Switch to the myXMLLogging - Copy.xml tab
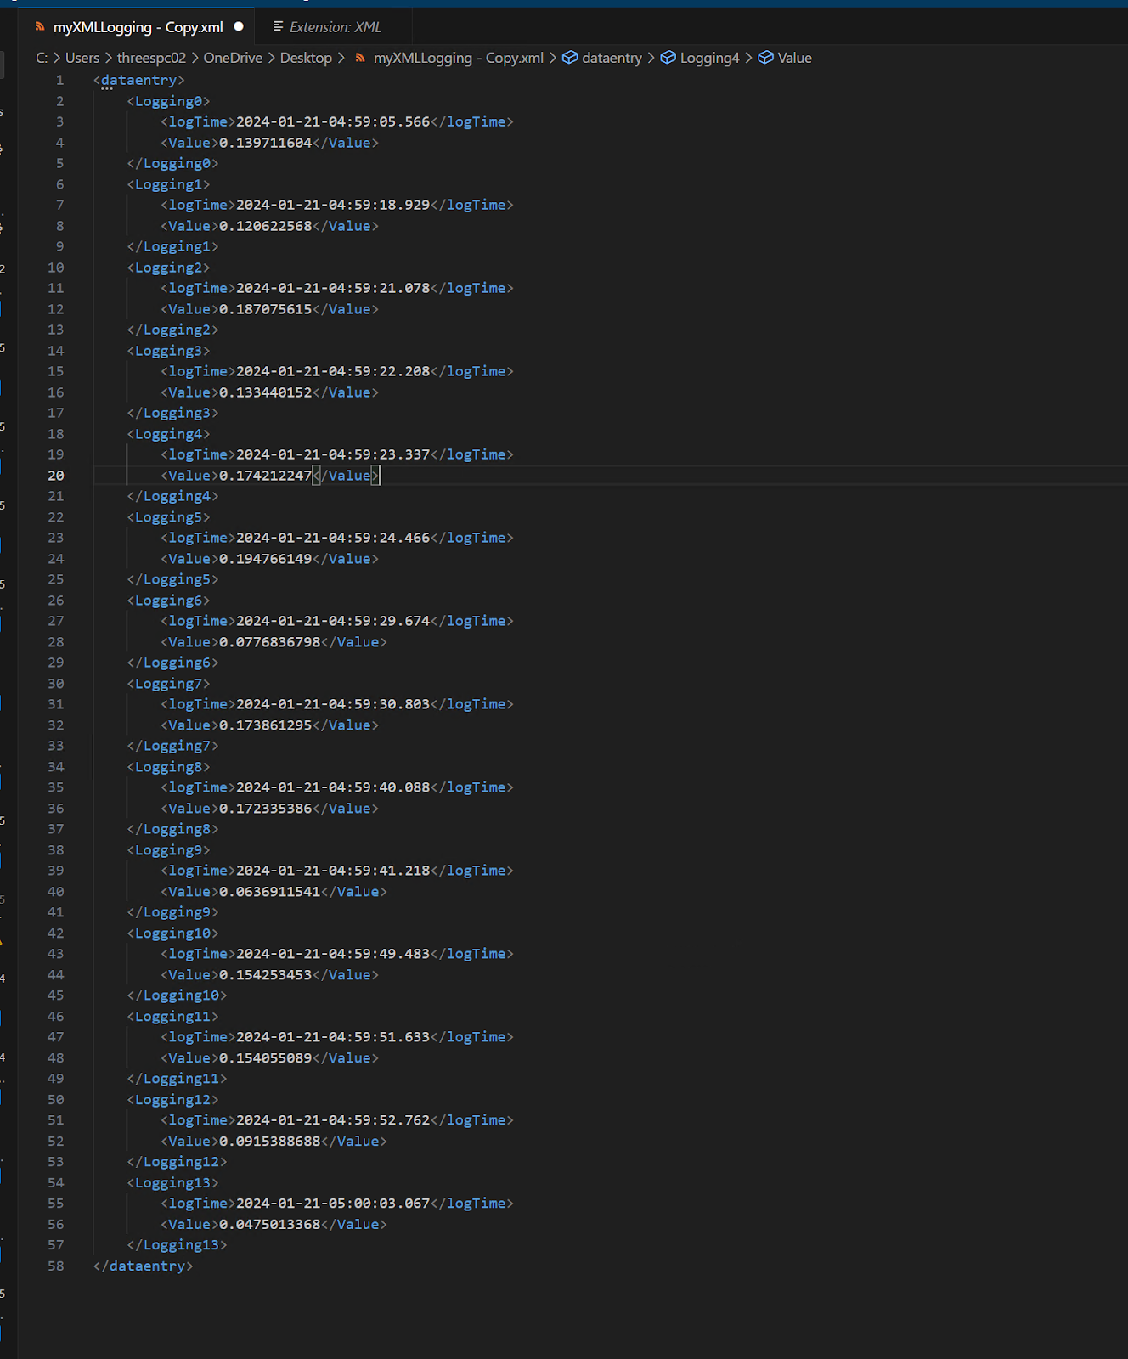The image size is (1128, 1359). click(x=138, y=27)
